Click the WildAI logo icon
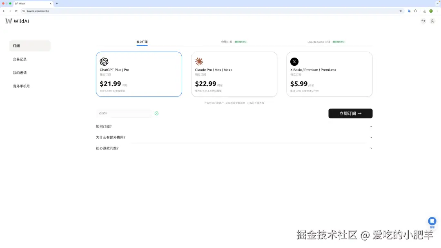This screenshot has width=441, height=248. coord(9,21)
